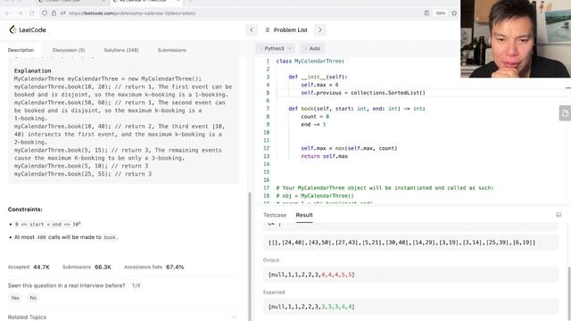
Task: Click the 'end -= 1' code line
Action: coord(313,125)
